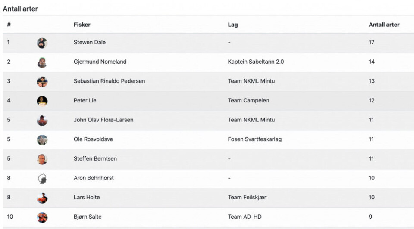This screenshot has height=229, width=414.
Task: Click Gjermund Nomeland's profile avatar
Action: pyautogui.click(x=42, y=62)
